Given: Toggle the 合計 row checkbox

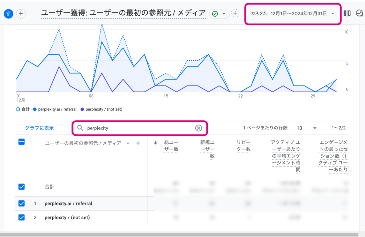Looking at the screenshot, I should (x=21, y=187).
